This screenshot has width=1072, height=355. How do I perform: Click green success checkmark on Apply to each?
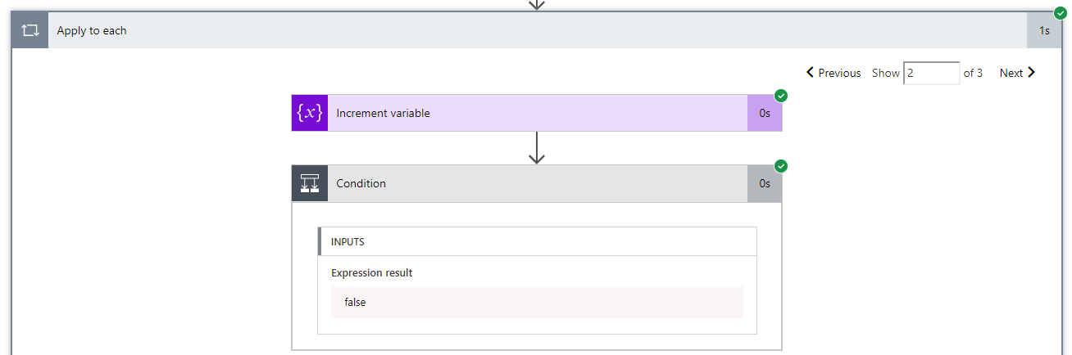click(x=1061, y=13)
